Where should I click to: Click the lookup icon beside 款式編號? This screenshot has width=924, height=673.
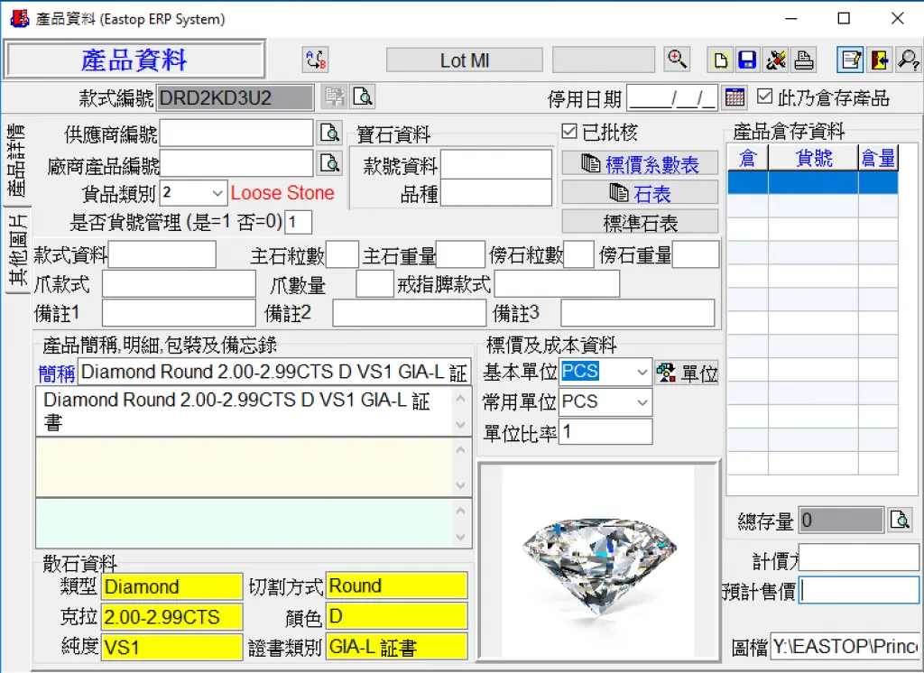point(363,97)
